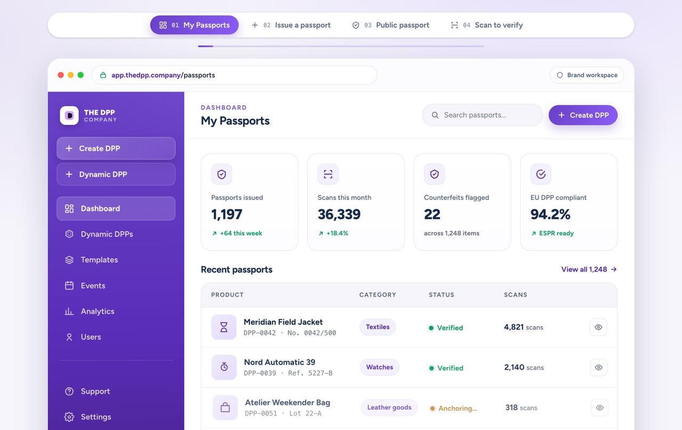Viewport: 682px width, 430px height.
Task: View the Atelier Weekender Bag via eye icon
Action: pos(599,408)
